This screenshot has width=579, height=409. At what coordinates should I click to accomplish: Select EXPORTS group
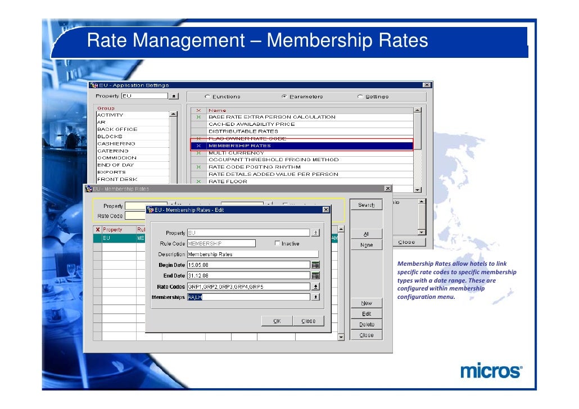[132, 172]
